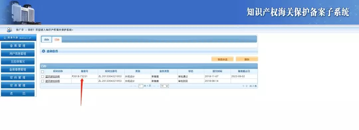
Task: Open the first 蓝牙游戏手柄 link
Action: [x=53, y=76]
